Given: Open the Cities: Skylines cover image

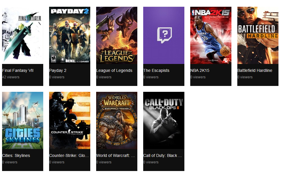Looking at the screenshot, I should coord(23,120).
